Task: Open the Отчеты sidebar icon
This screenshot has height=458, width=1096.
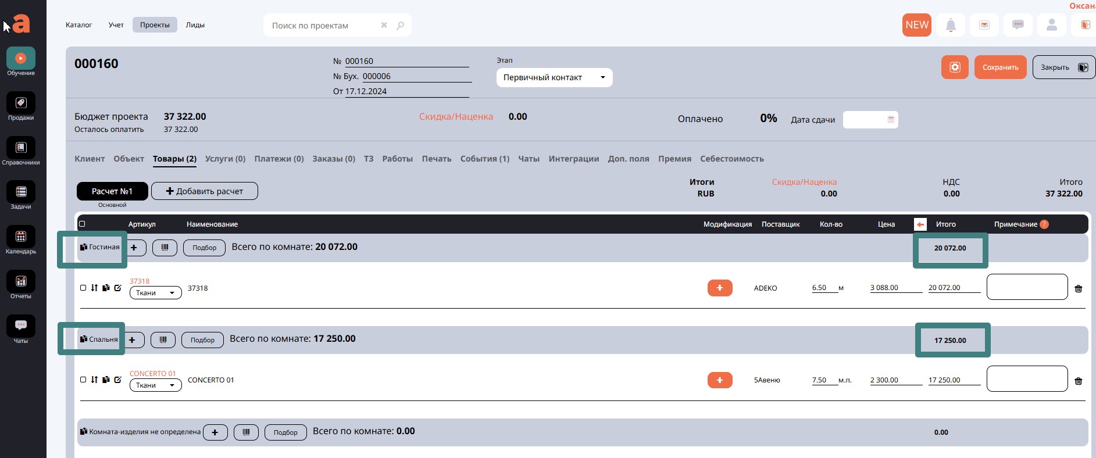Action: pyautogui.click(x=21, y=282)
